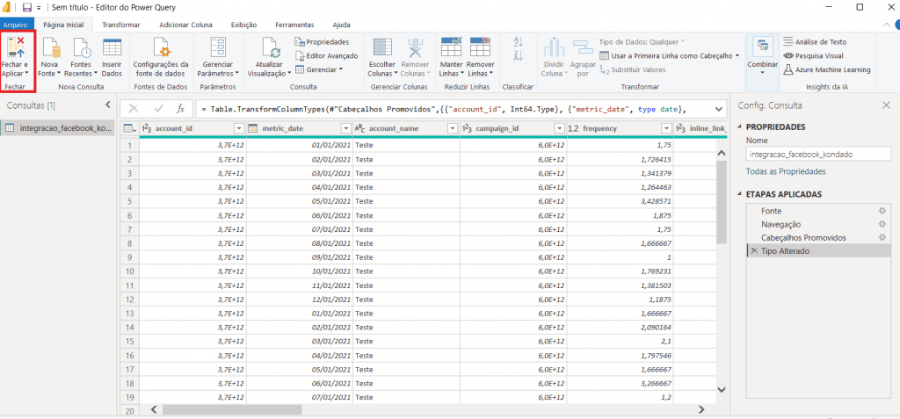Select the Cabeçalhos Promovidos applied step
This screenshot has width=900, height=419.
[x=803, y=237]
